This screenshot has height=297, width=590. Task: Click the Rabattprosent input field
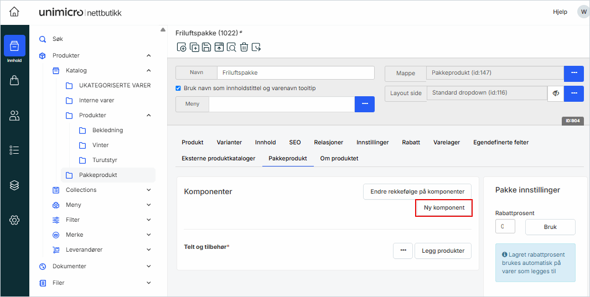pos(505,227)
